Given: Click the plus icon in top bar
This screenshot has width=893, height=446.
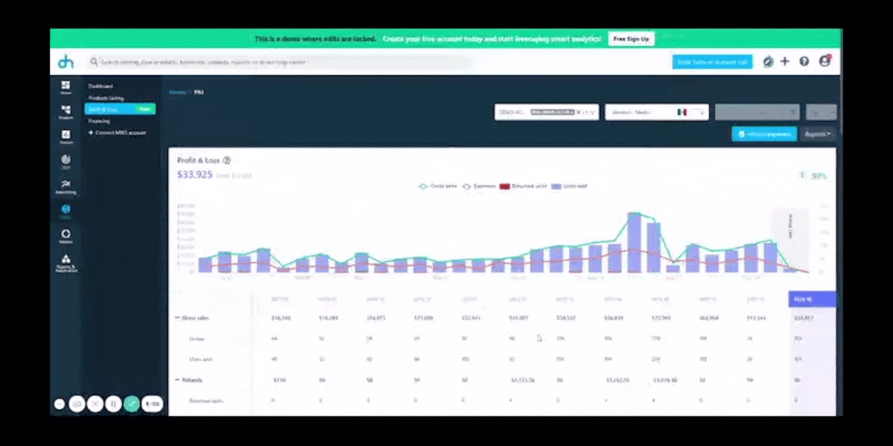Looking at the screenshot, I should coord(784,62).
